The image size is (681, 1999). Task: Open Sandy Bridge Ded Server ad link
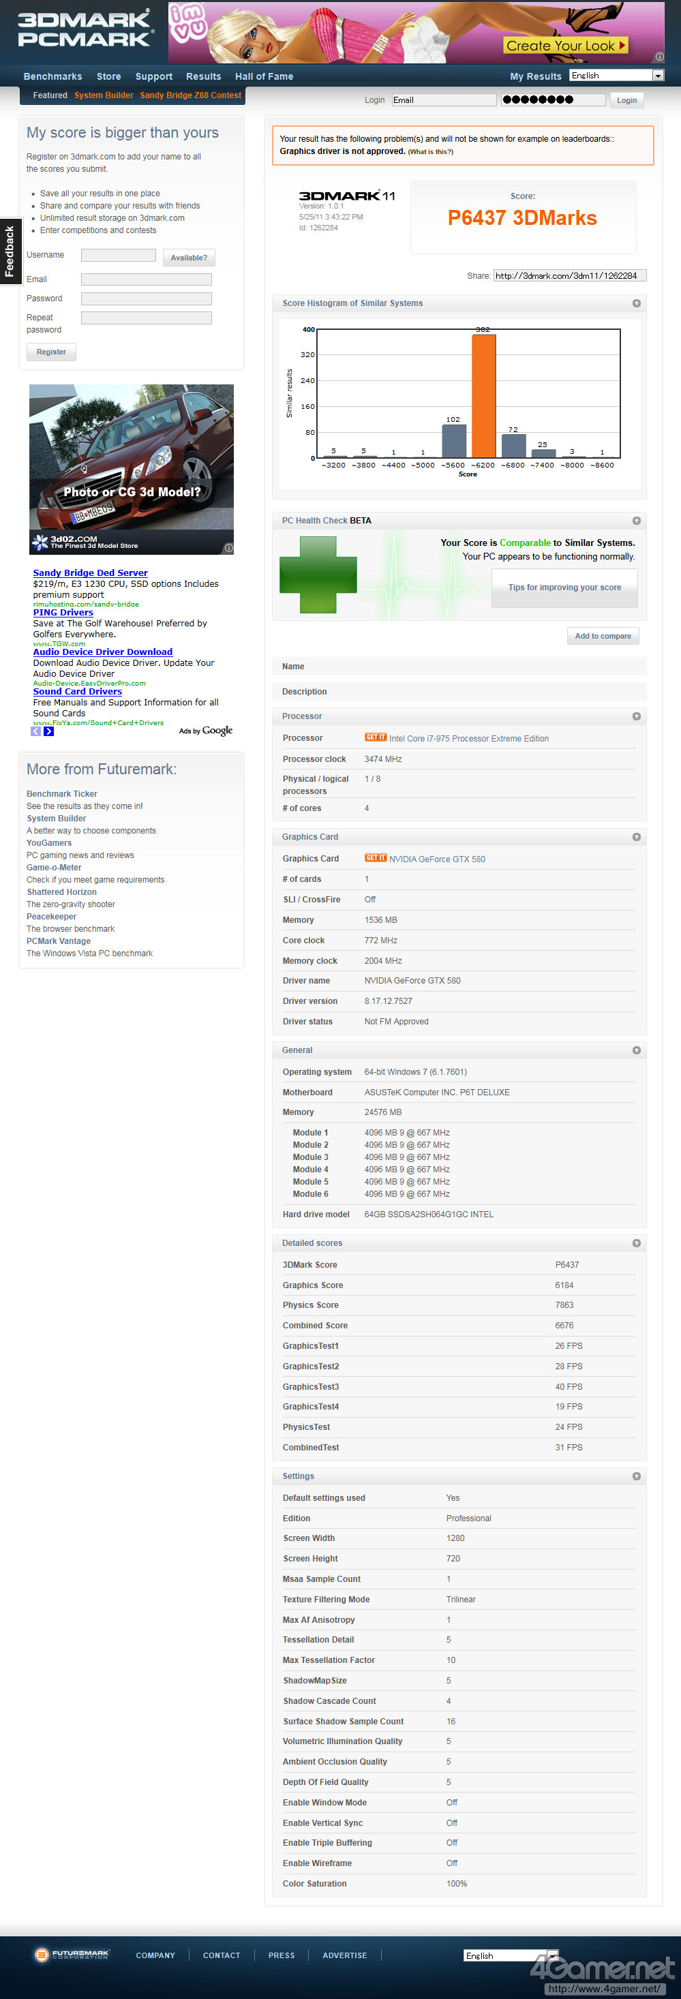90,573
